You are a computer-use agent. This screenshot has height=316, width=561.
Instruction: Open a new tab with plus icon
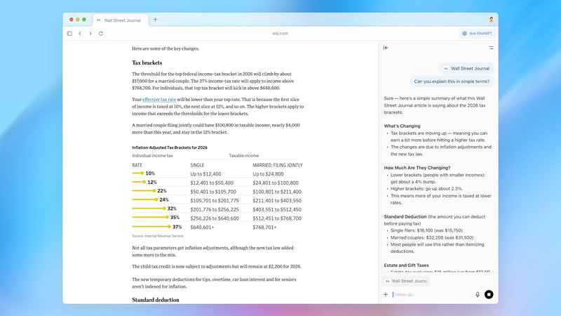tap(155, 20)
